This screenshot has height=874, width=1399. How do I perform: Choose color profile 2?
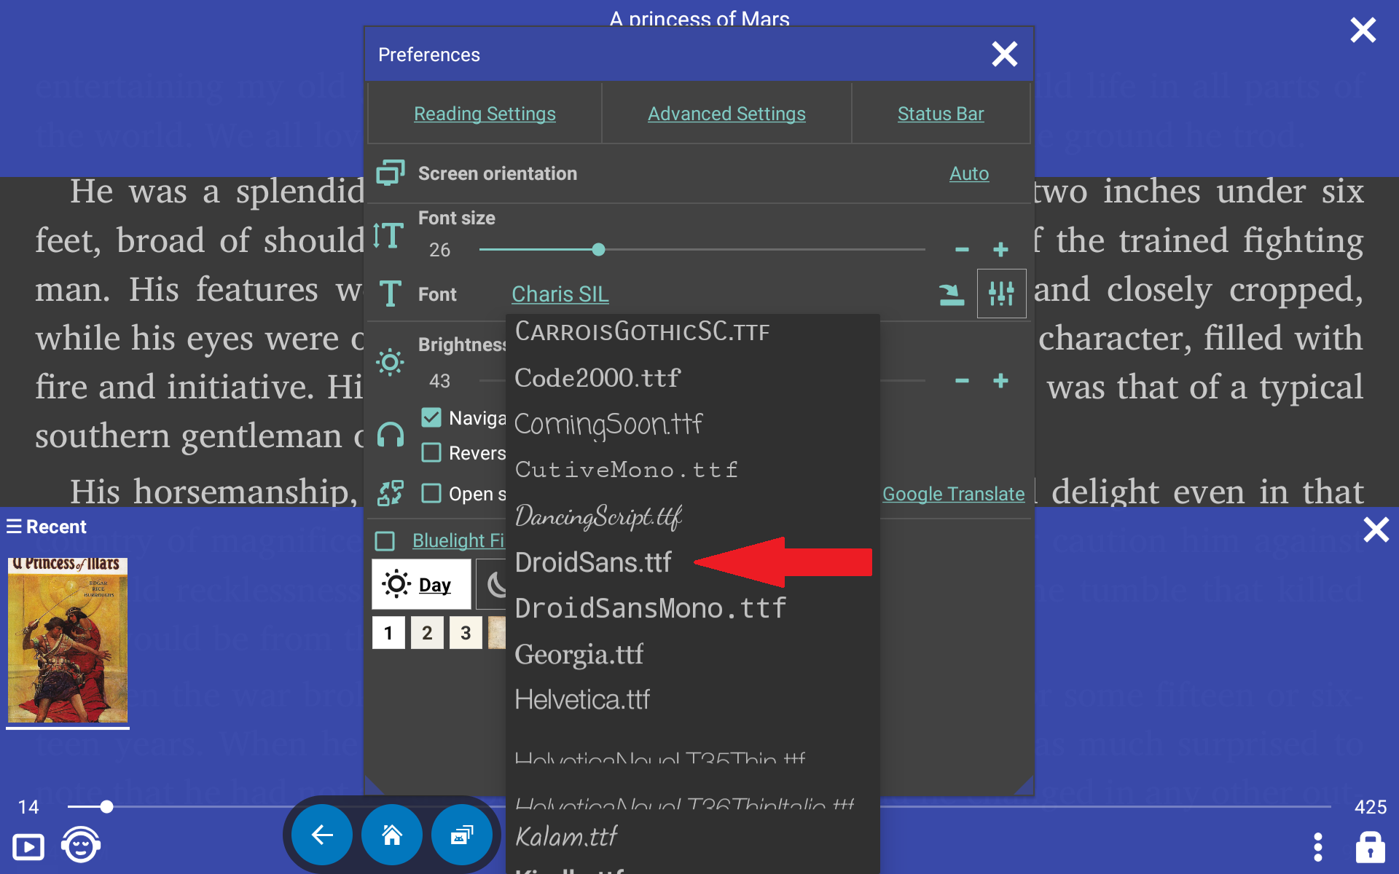click(427, 633)
